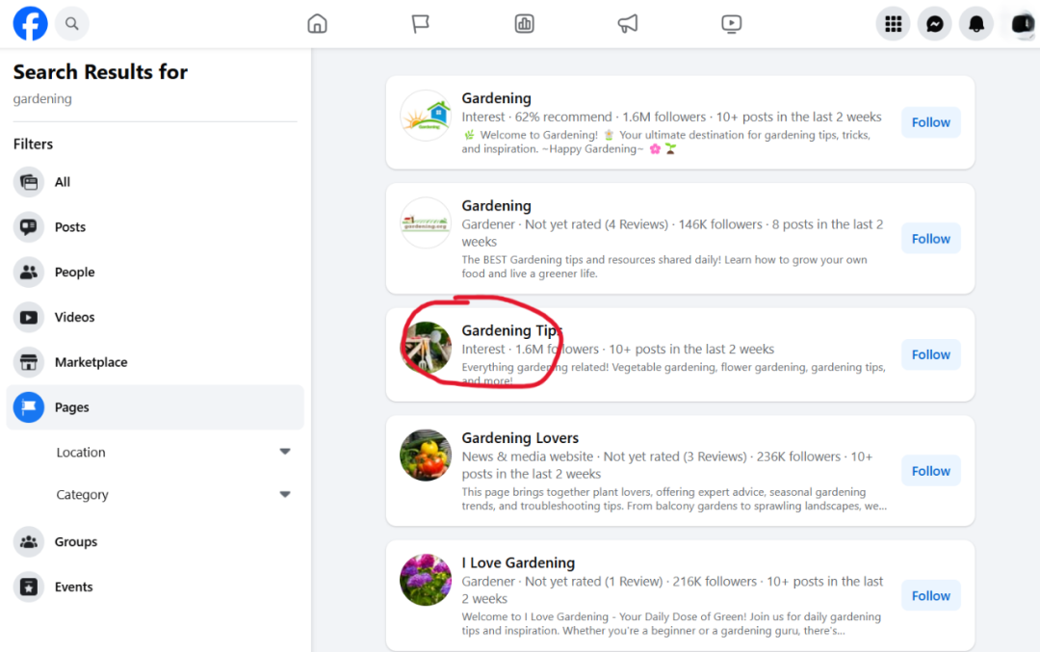
Task: Follow the Gardening Lovers page
Action: pos(930,471)
